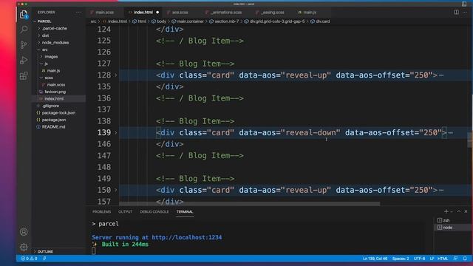Open Explorer panel ellipsis menu
Viewport: 473px width, 266px height.
tap(78, 13)
